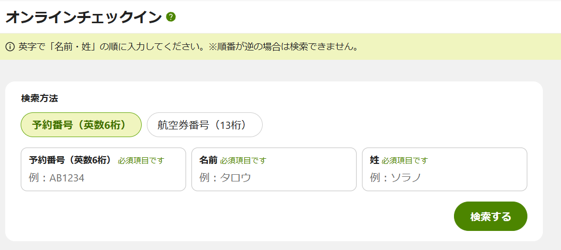Click the 例：AB1234 placeholder text

pos(56,178)
